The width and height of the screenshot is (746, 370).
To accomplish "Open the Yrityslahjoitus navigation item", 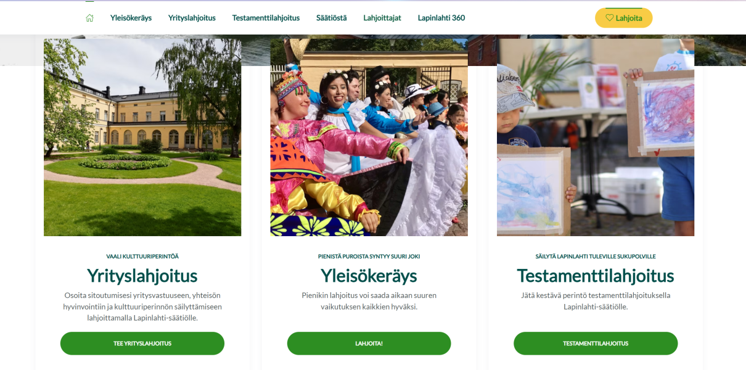I will tap(192, 18).
